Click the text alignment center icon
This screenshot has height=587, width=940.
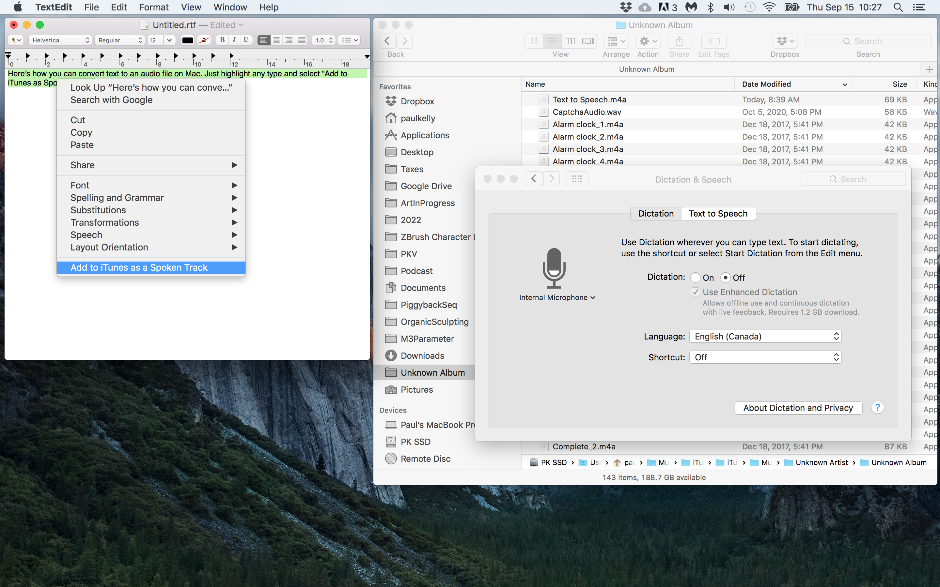277,40
